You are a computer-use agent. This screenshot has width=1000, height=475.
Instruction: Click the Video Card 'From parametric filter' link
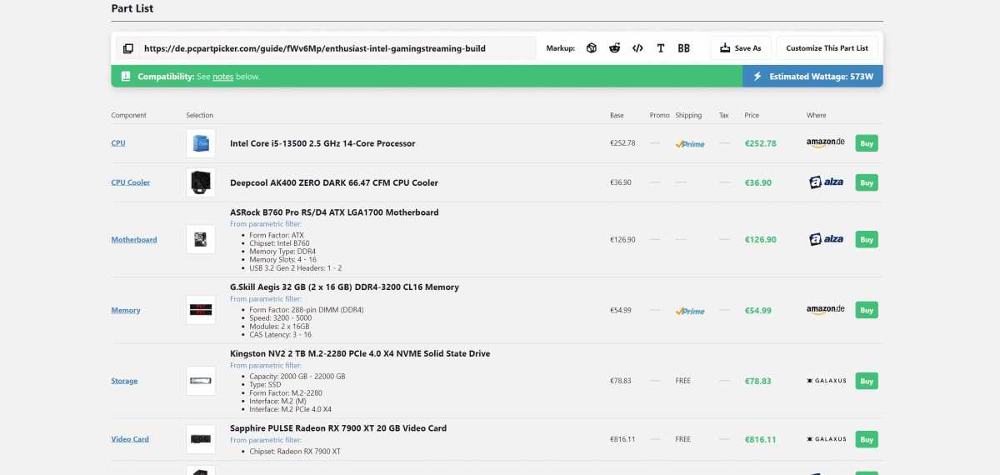click(x=266, y=440)
